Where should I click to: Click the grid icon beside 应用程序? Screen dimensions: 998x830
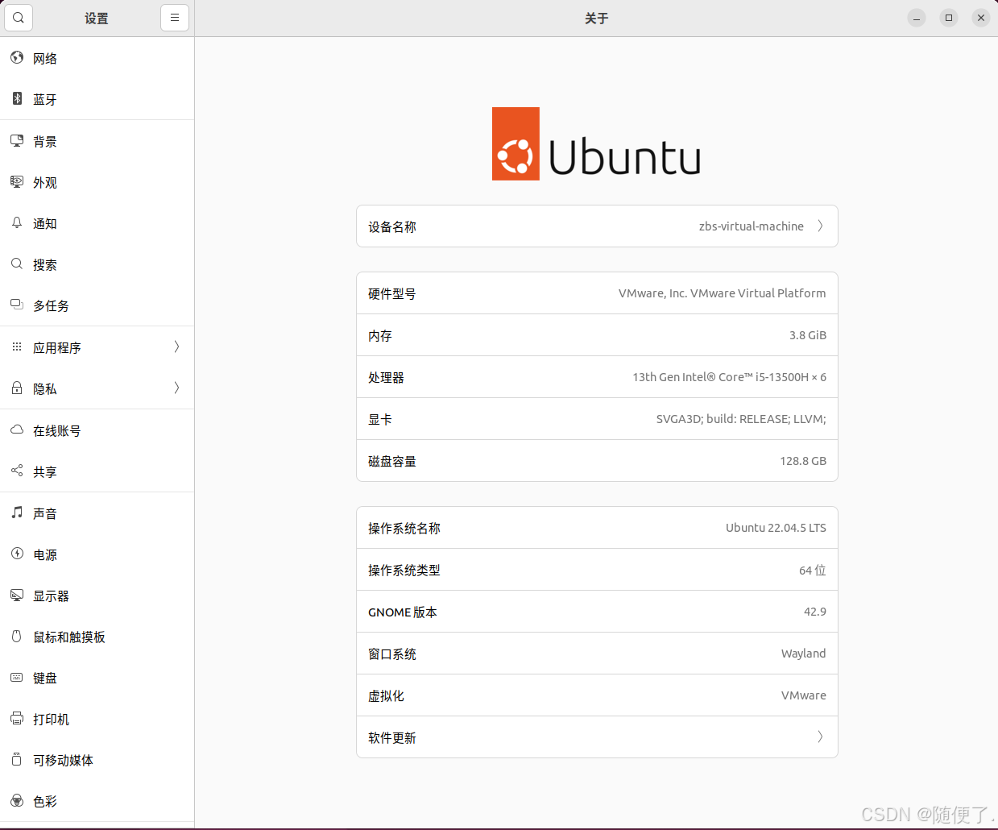(x=17, y=347)
